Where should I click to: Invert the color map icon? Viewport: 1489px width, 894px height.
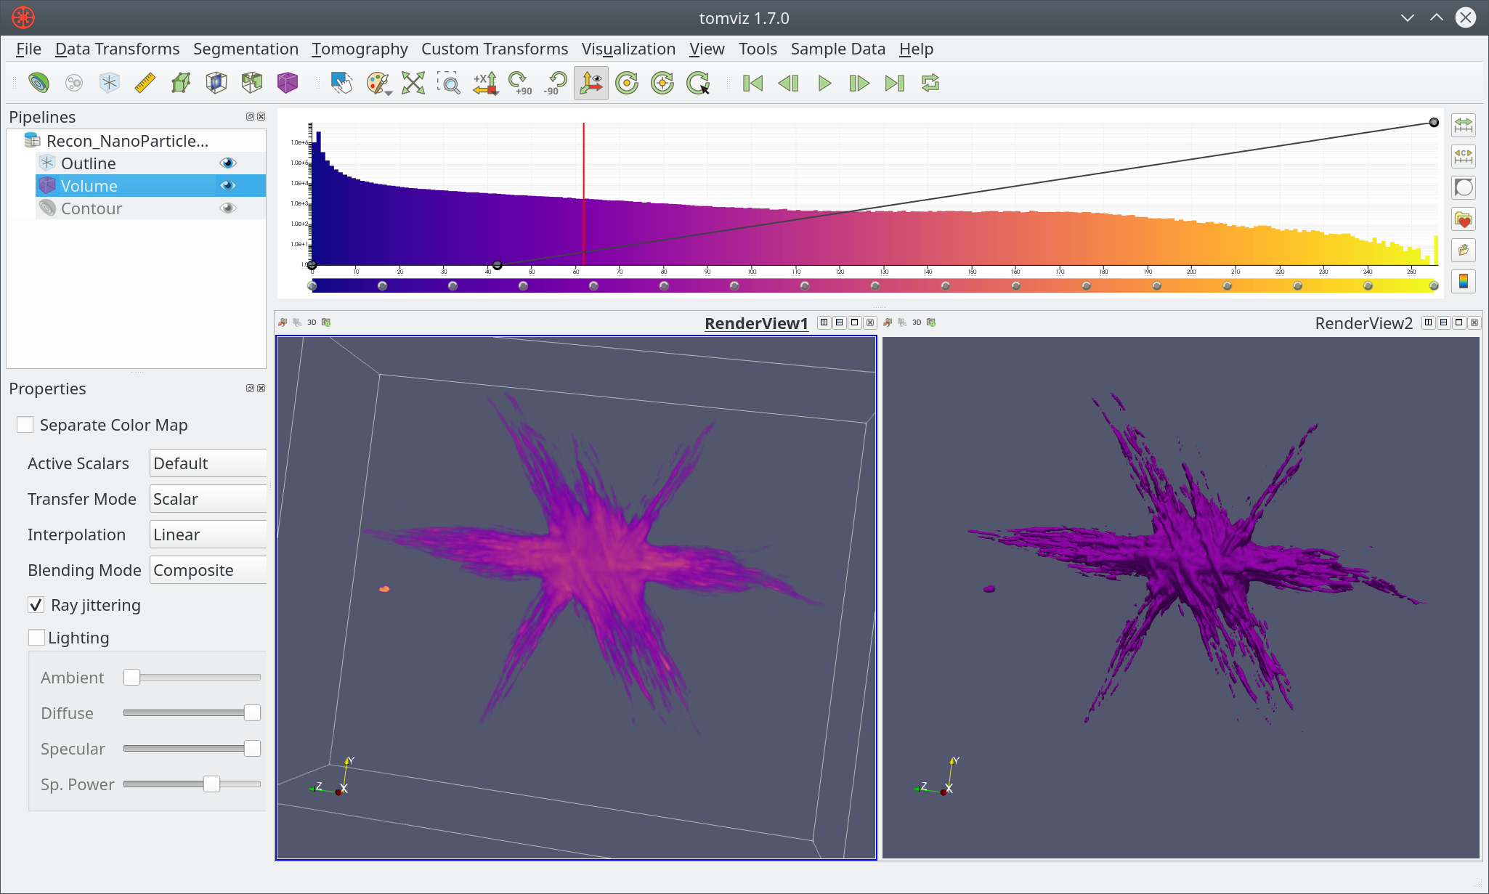tap(1464, 187)
